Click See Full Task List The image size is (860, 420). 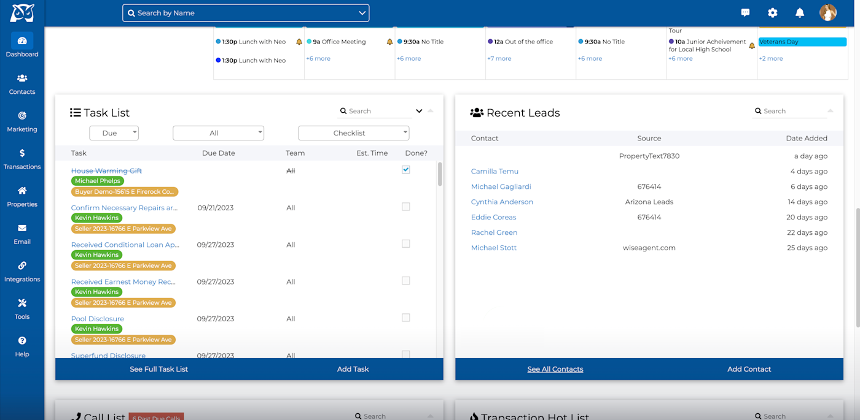pos(158,369)
